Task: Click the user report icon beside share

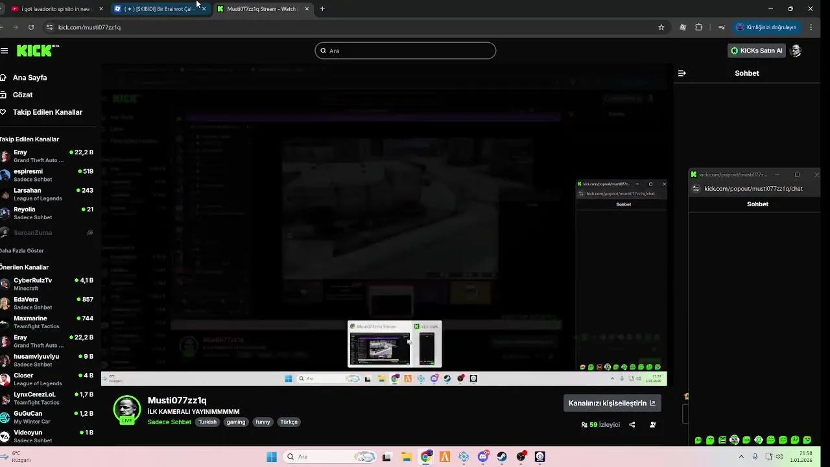Action: 653,425
